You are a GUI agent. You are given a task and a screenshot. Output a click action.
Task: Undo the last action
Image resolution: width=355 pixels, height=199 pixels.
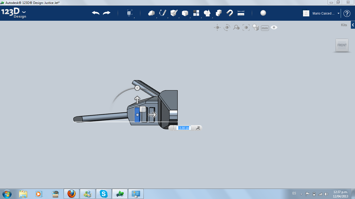pos(96,13)
